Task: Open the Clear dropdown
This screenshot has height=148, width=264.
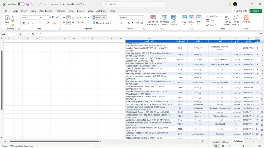Action: pyautogui.click(x=211, y=25)
